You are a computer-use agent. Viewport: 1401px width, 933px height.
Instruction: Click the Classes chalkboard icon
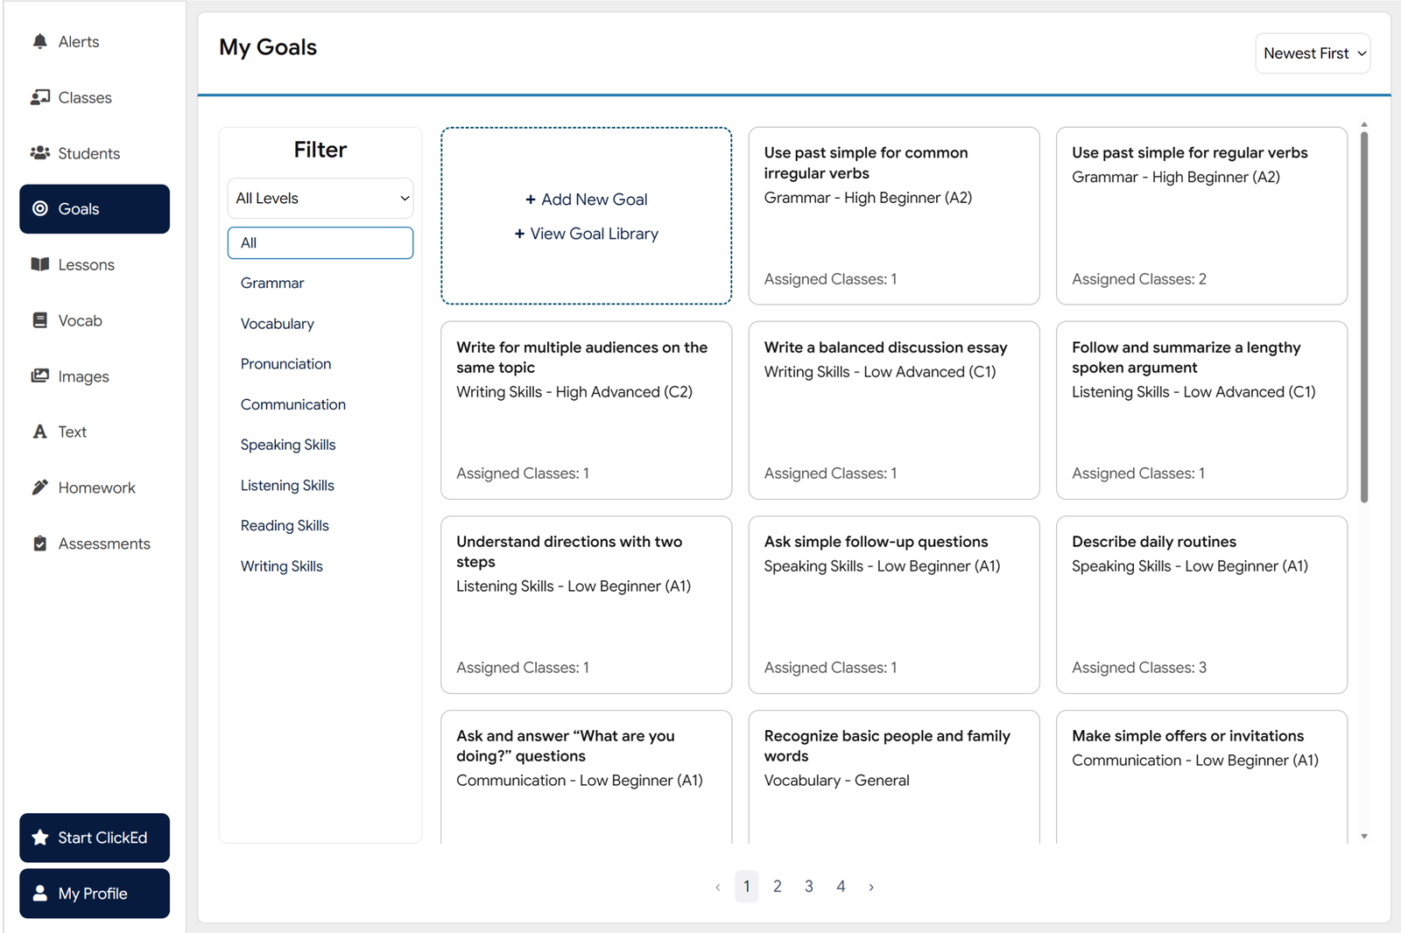pos(39,97)
